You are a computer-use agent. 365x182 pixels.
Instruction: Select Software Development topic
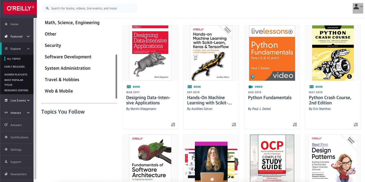click(x=68, y=57)
